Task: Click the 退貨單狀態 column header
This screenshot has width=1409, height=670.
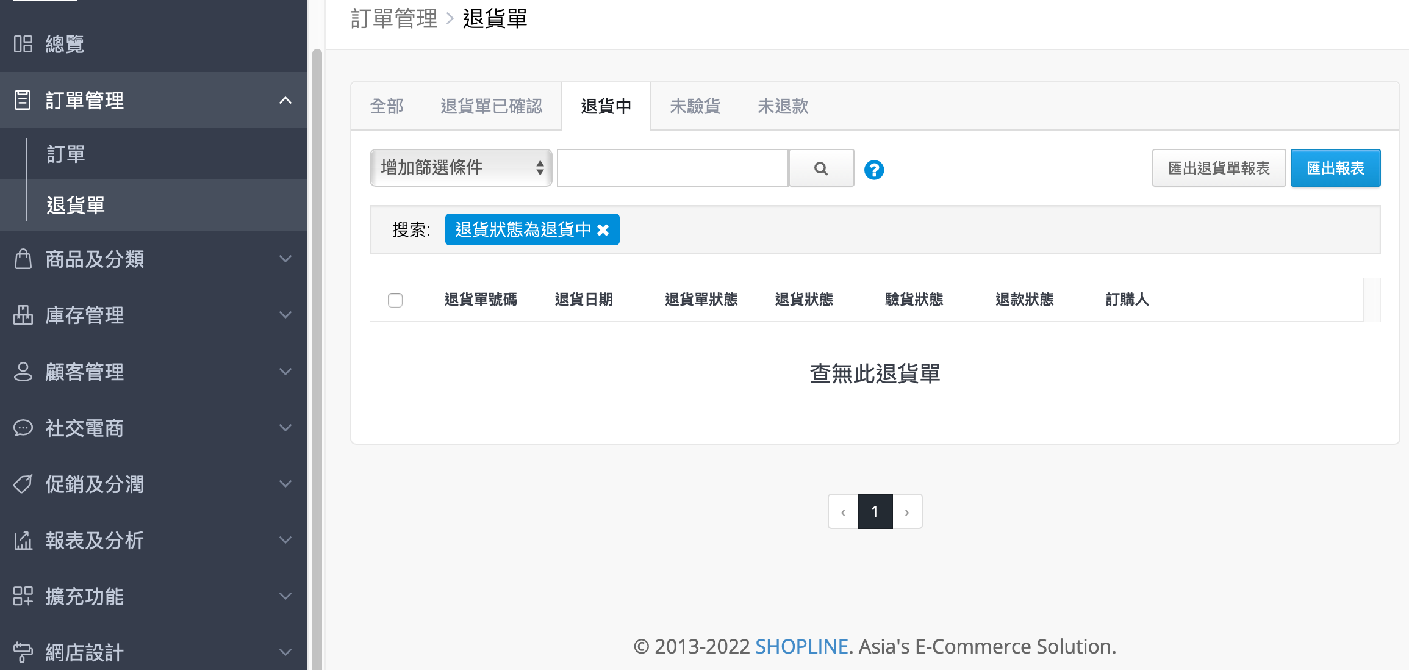Action: [701, 300]
